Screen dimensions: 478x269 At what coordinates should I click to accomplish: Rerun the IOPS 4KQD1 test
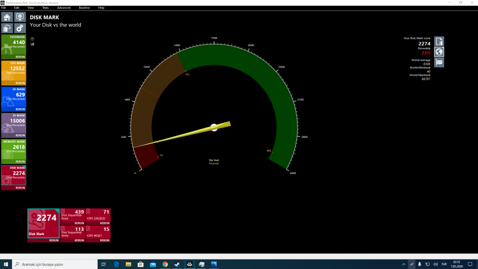pyautogui.click(x=105, y=240)
